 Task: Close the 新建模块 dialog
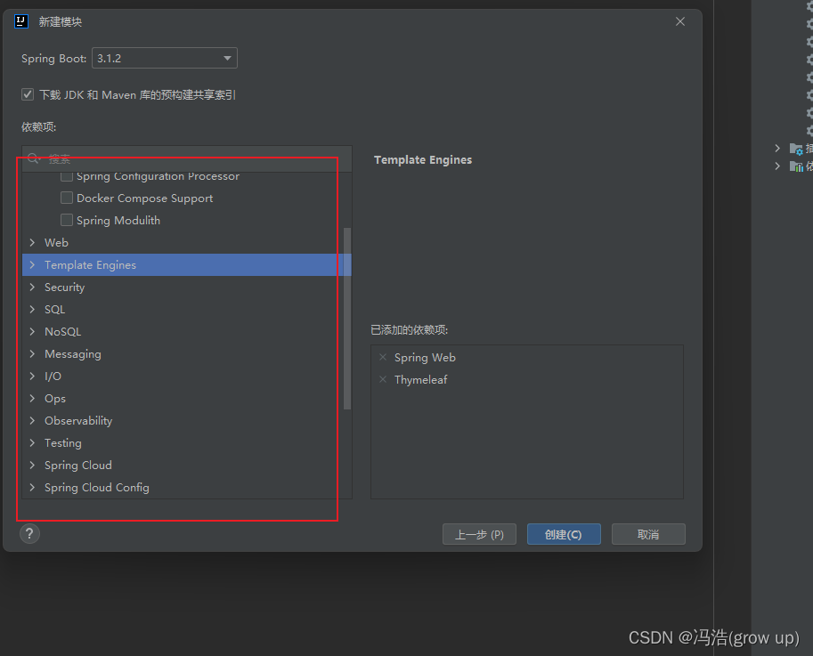pos(680,21)
